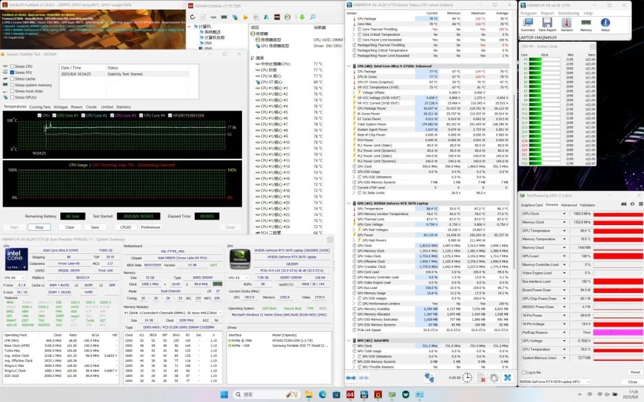Click the AIDA64 icon on the taskbar
This screenshot has height=402, width=644.
pyautogui.click(x=350, y=395)
